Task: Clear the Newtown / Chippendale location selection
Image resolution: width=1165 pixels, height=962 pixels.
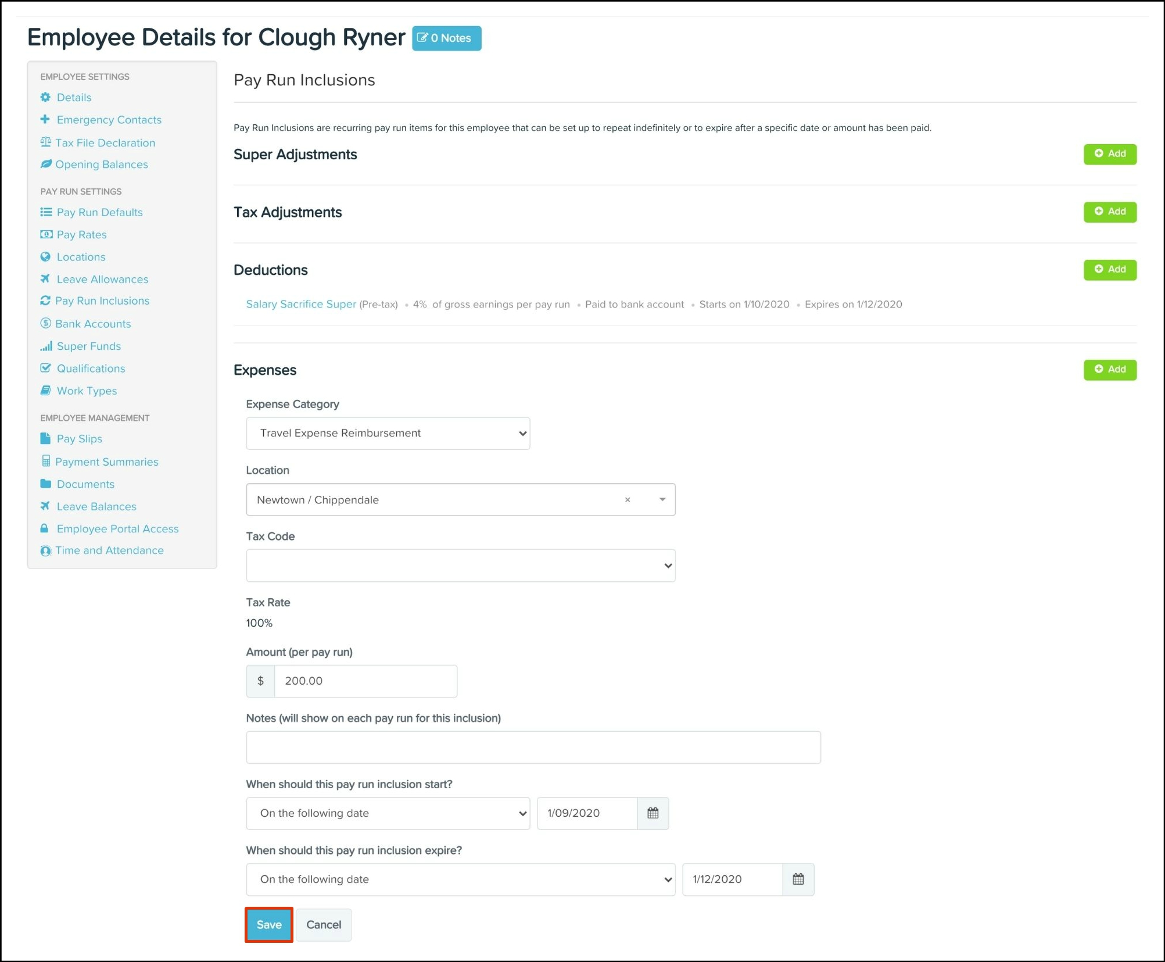Action: point(627,500)
